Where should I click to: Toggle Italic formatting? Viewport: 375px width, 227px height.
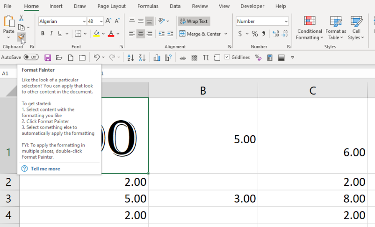(x=51, y=34)
